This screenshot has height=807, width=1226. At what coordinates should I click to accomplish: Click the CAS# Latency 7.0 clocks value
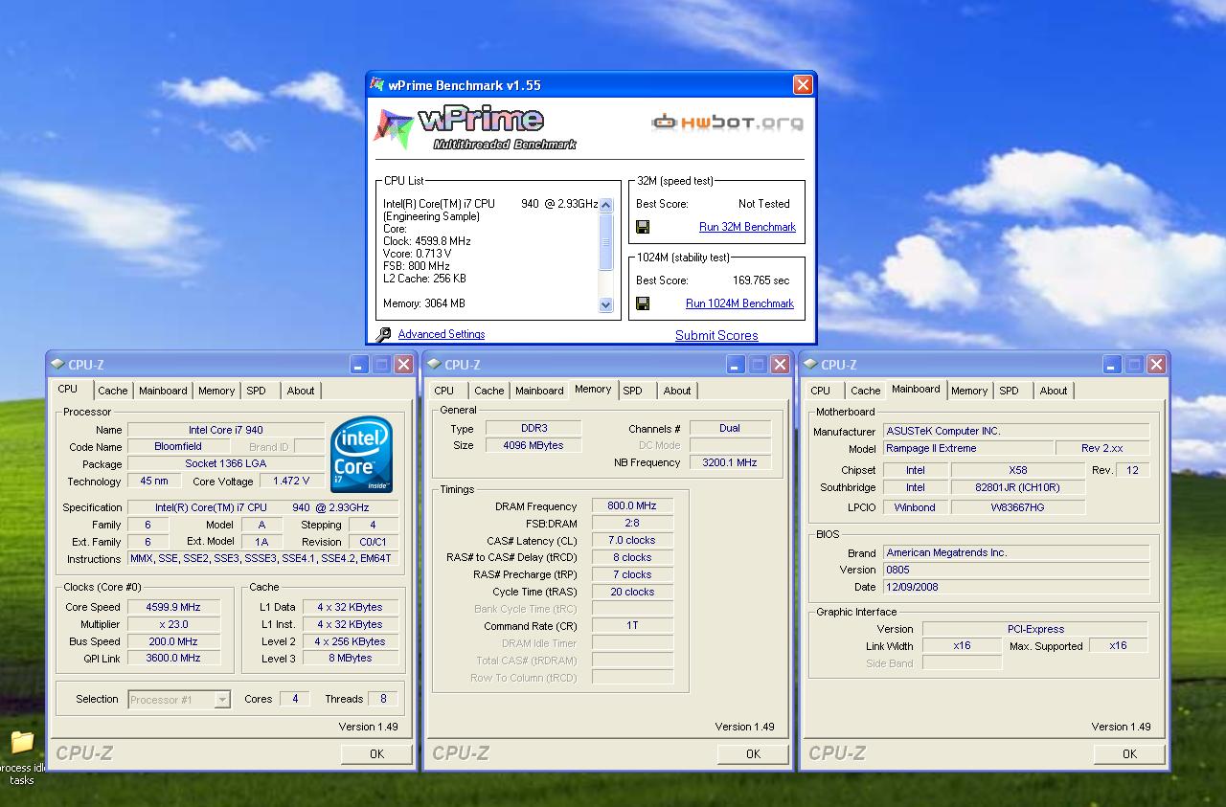[x=632, y=540]
